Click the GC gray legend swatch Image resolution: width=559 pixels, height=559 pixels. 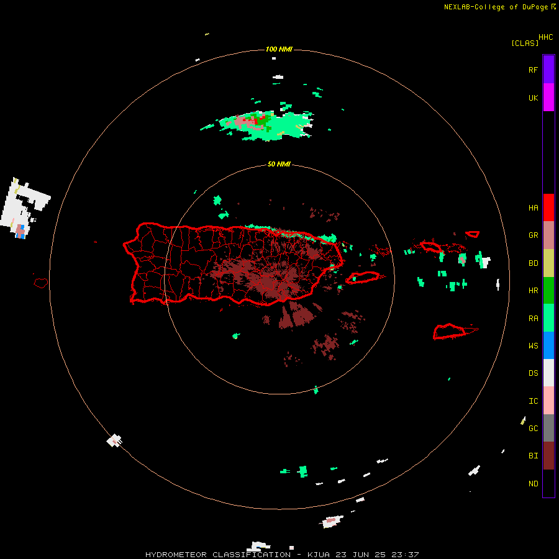(548, 428)
